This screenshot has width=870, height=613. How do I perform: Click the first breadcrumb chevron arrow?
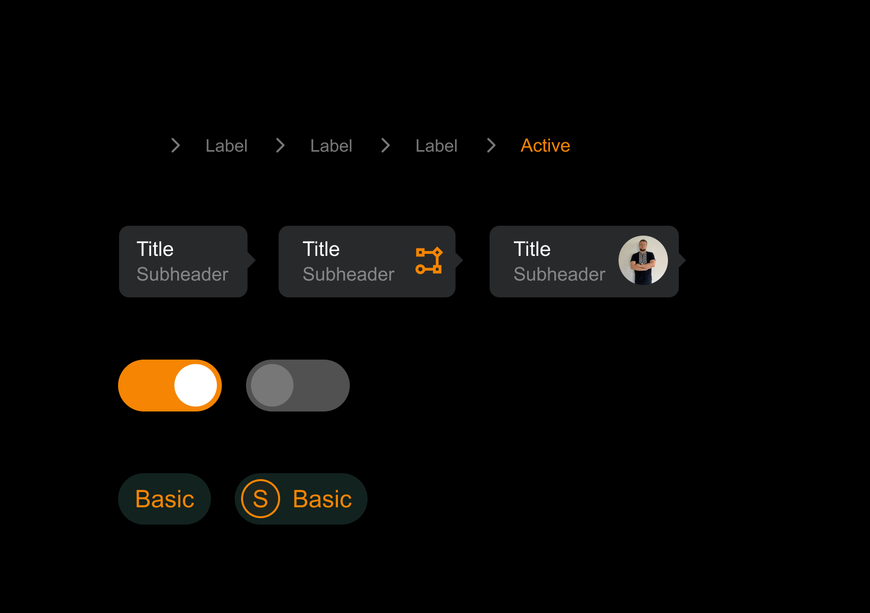[x=175, y=145]
